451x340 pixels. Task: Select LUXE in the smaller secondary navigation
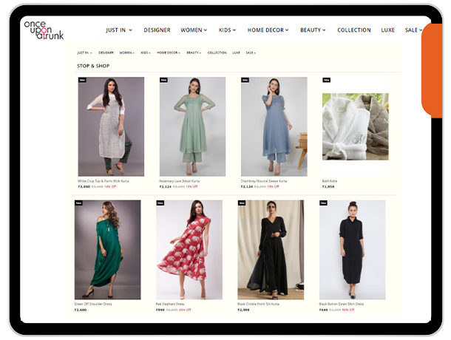pyautogui.click(x=236, y=53)
